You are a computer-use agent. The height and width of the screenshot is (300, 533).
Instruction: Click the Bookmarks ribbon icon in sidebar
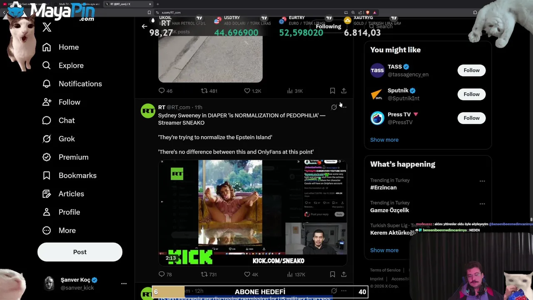[47, 175]
